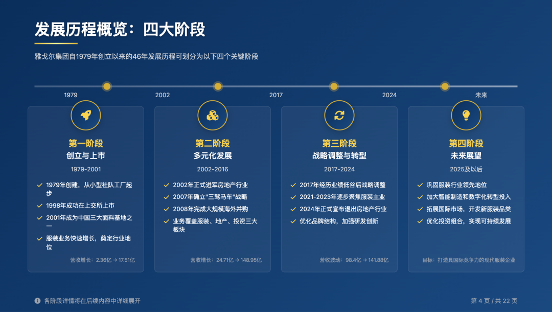Click 营收波动：98.4亿 → 141.88亿 text
The height and width of the screenshot is (312, 552).
coord(354,260)
